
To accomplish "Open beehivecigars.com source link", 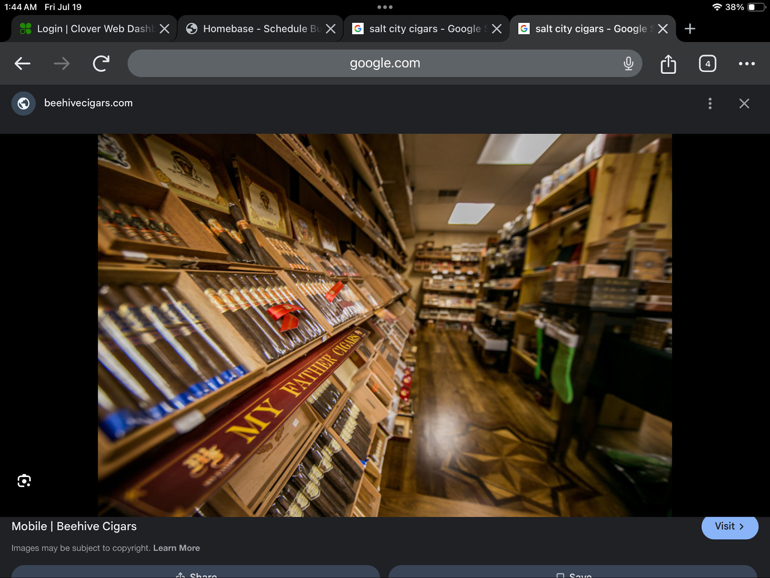I will pos(89,103).
